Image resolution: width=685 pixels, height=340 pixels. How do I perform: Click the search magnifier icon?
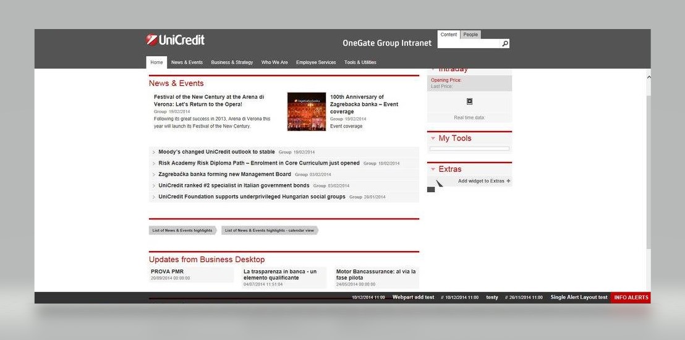tap(505, 43)
